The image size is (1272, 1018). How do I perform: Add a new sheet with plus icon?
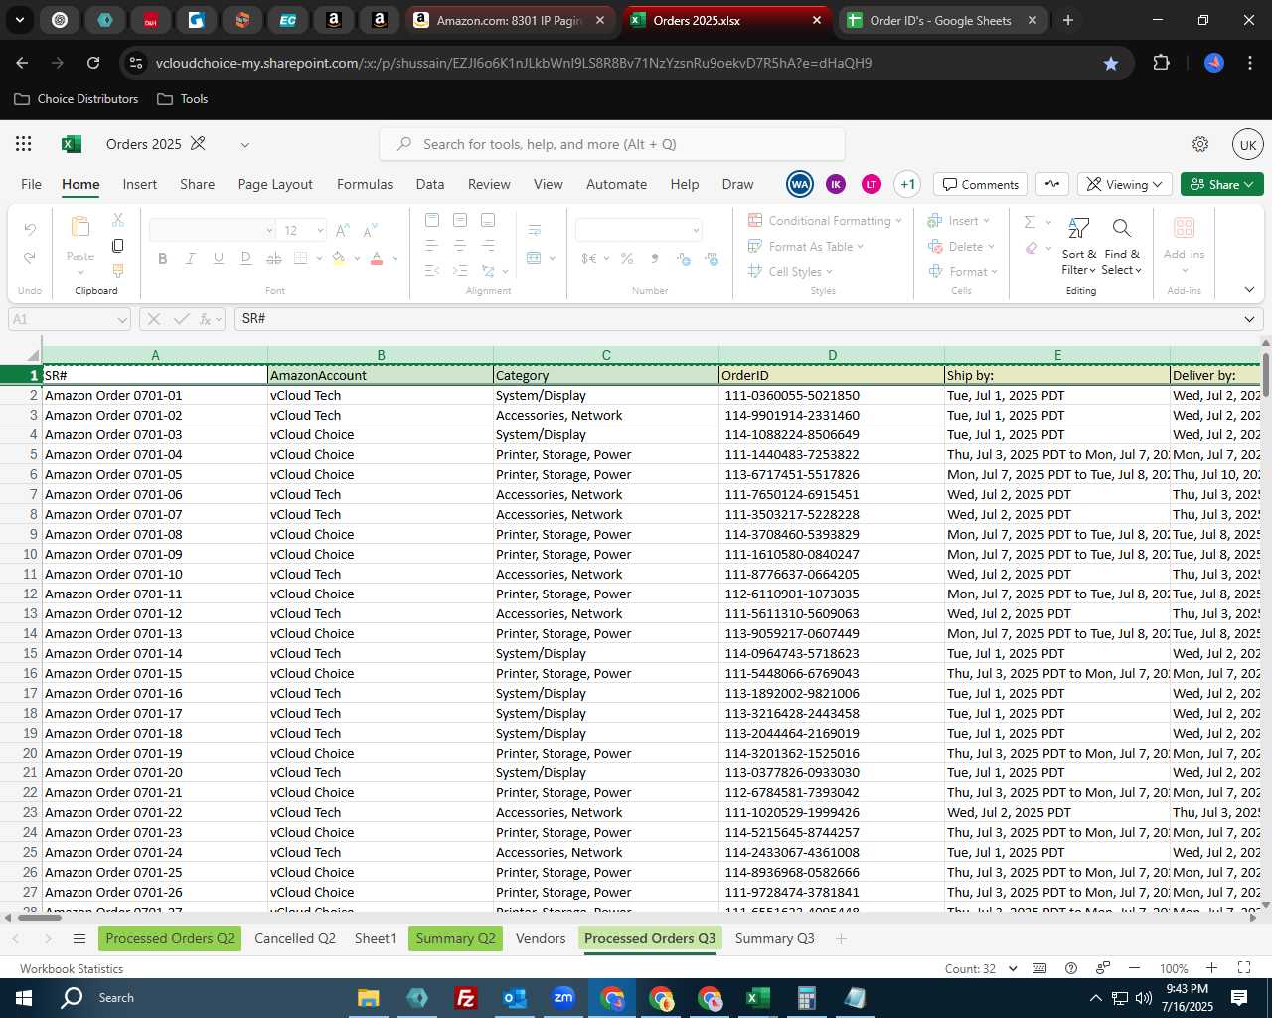pyautogui.click(x=841, y=938)
